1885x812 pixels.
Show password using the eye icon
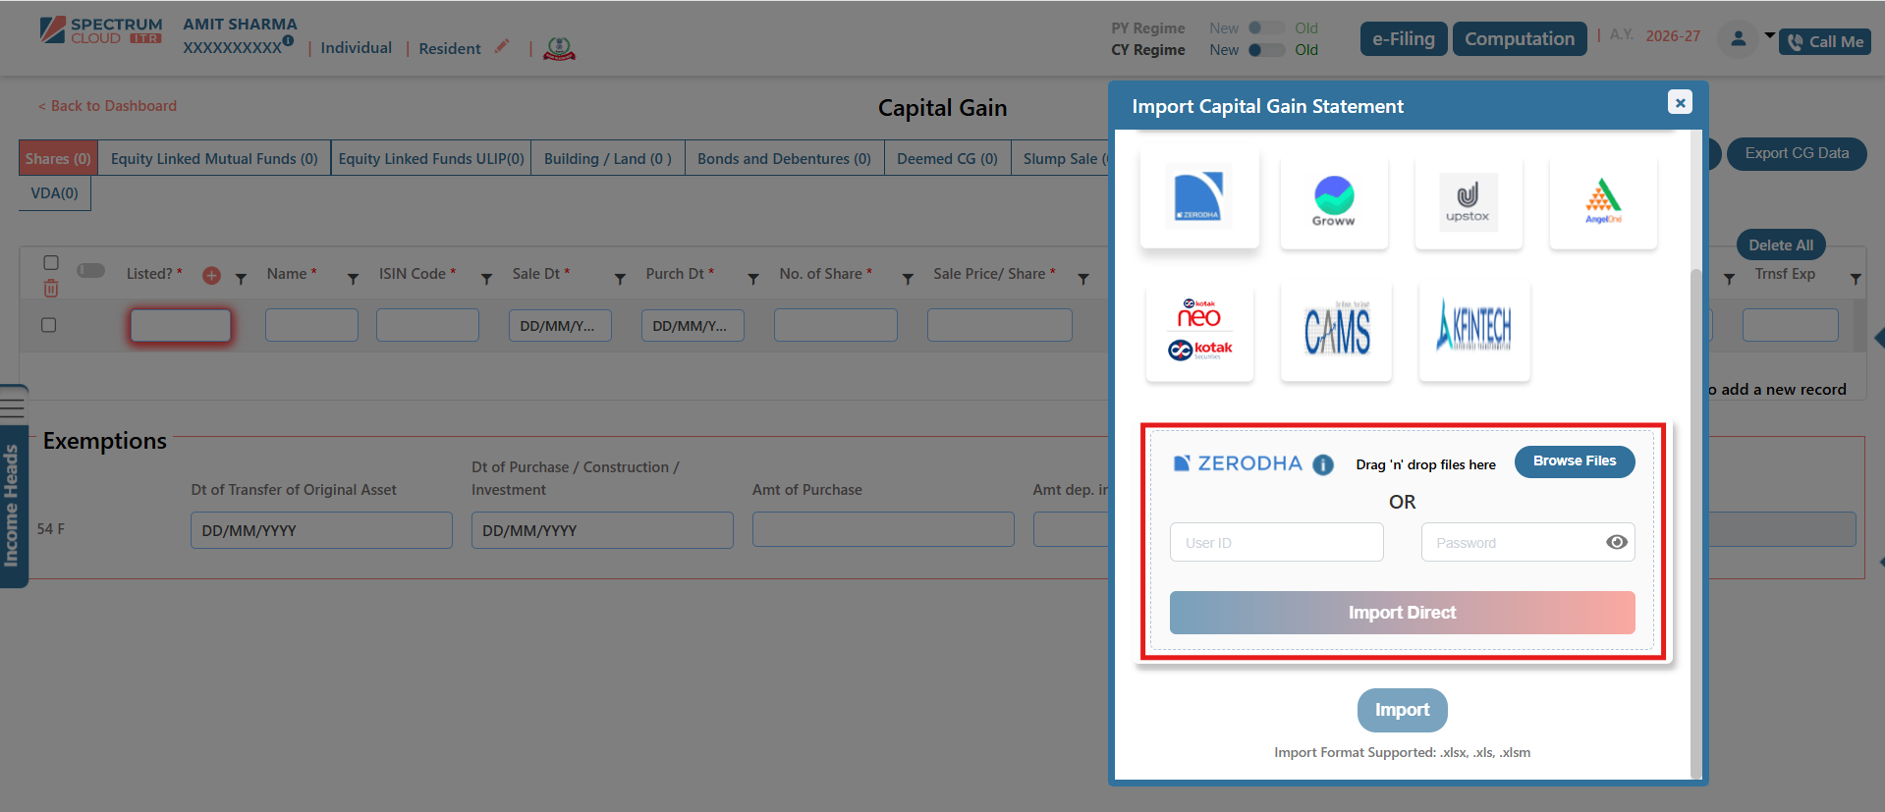tap(1616, 542)
